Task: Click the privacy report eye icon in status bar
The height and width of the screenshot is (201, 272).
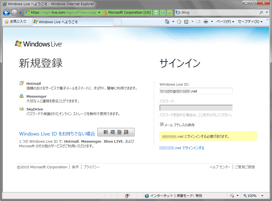Action: [x=127, y=196]
